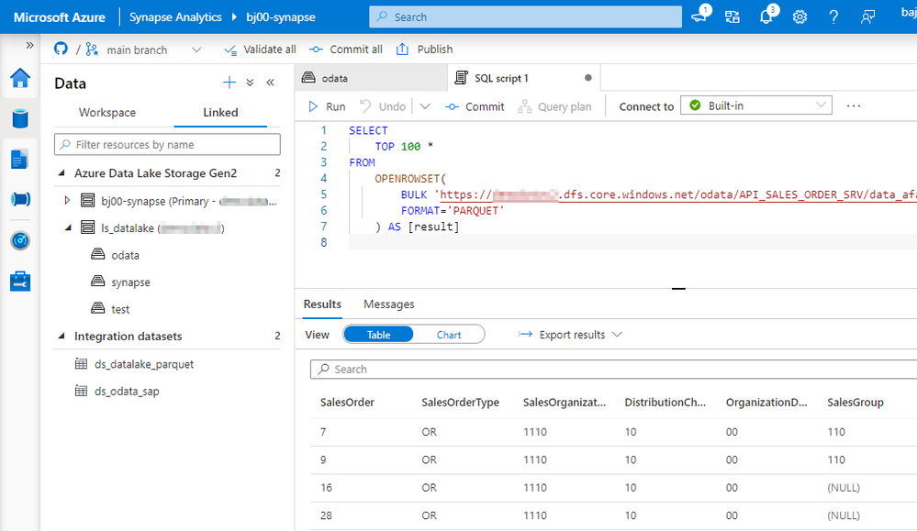Open the Home hub icon
This screenshot has height=531, width=917.
pyautogui.click(x=20, y=78)
